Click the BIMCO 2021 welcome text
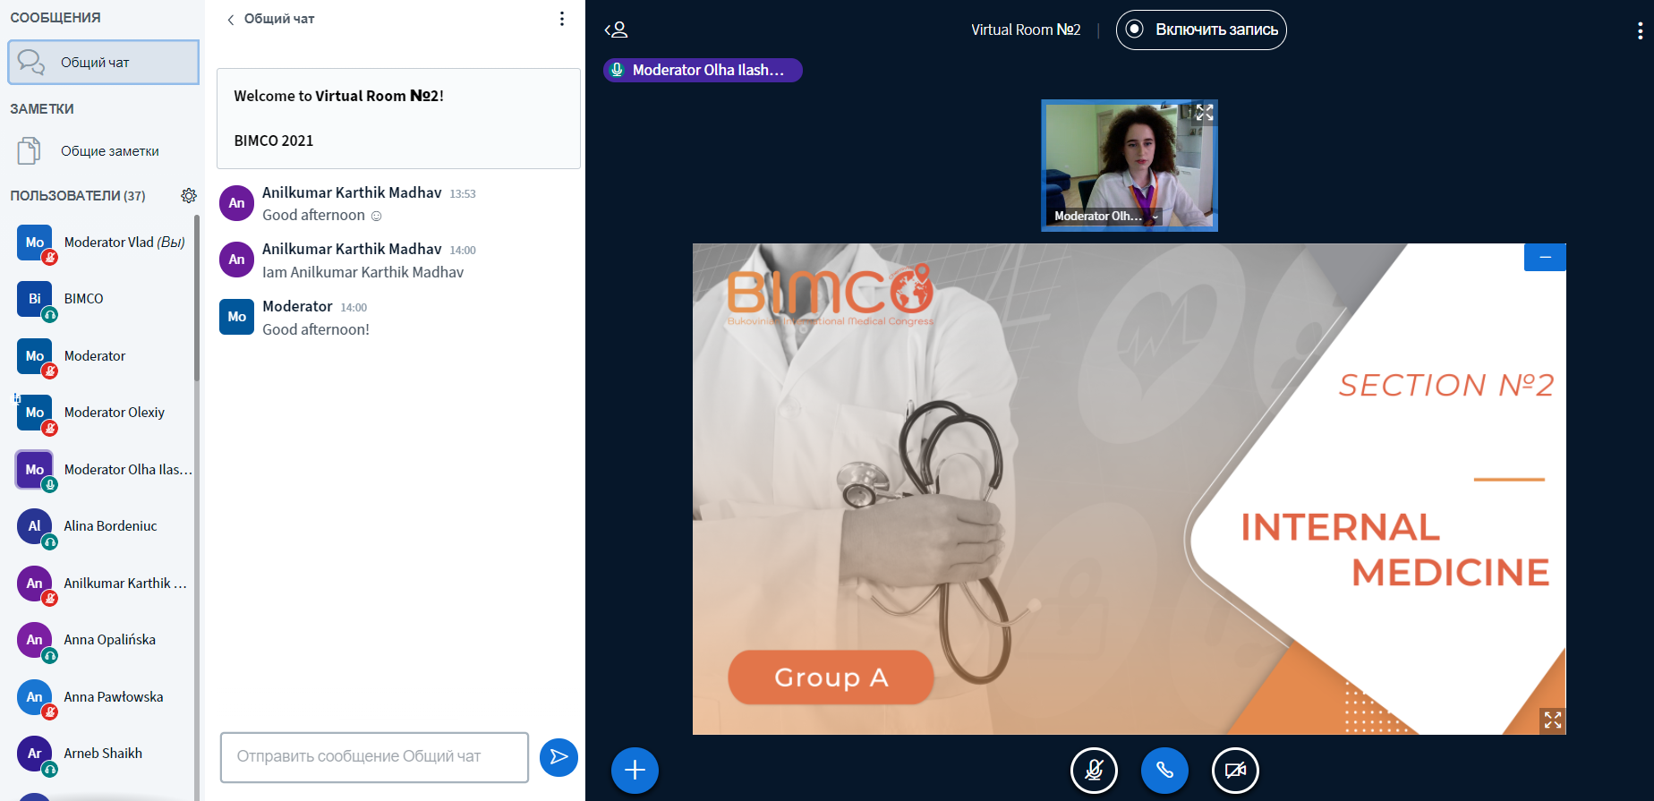Screen dimensions: 1654x801 (274, 141)
